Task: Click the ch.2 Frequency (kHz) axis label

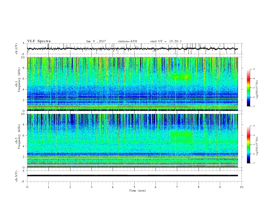Action: coord(18,137)
